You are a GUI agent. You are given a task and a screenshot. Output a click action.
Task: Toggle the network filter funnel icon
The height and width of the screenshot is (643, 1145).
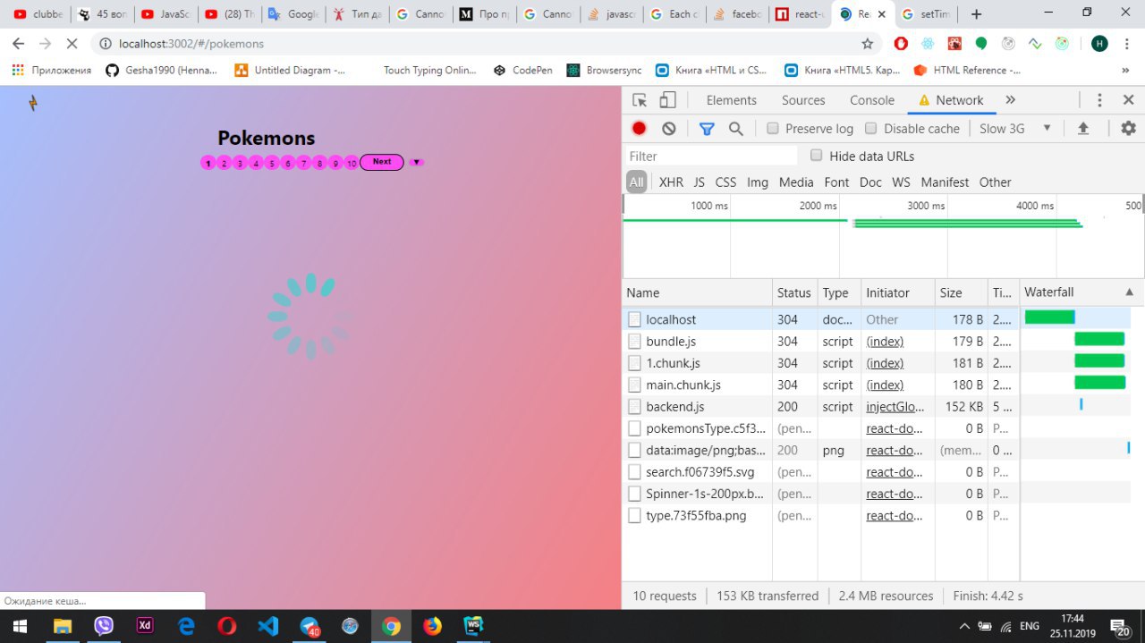(x=707, y=128)
